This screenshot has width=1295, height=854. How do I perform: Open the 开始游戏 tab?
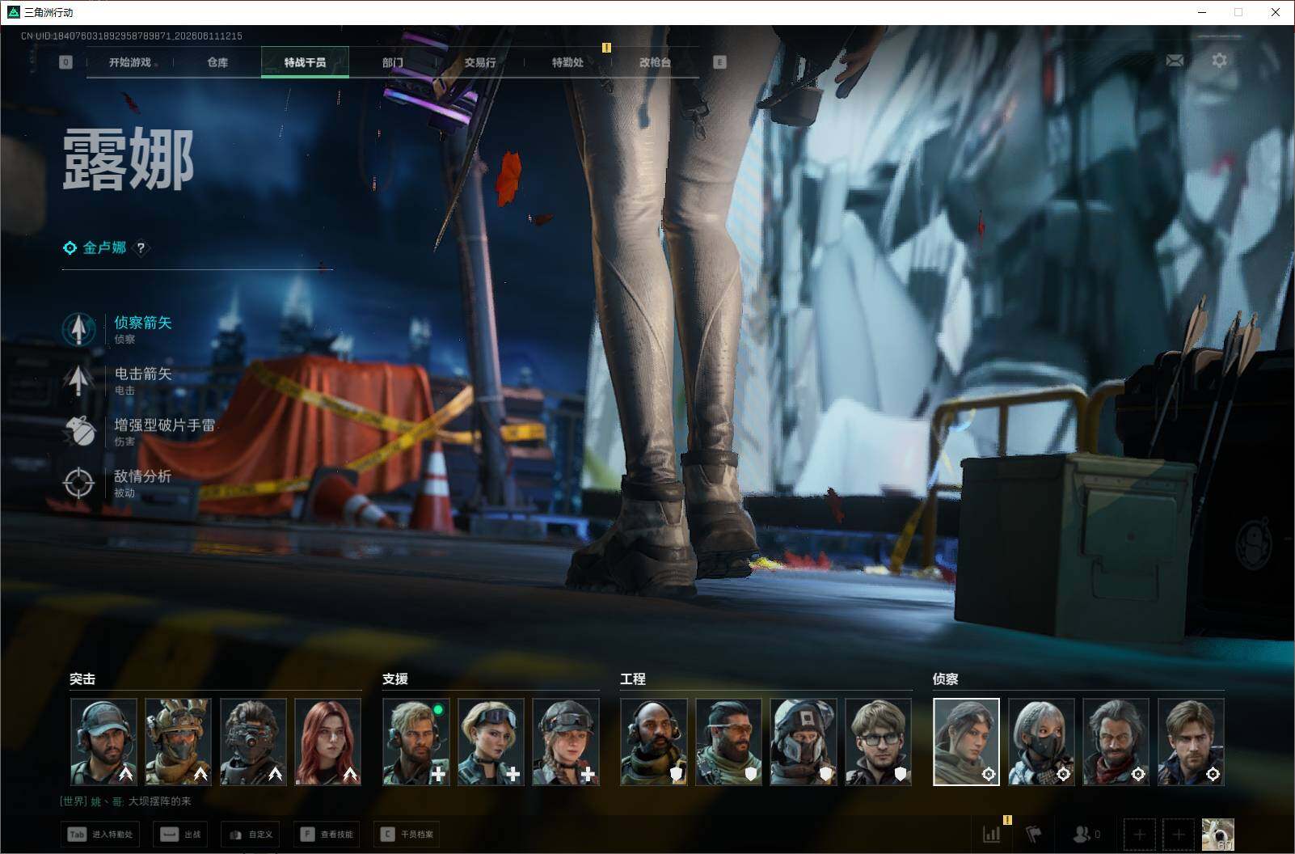[x=130, y=62]
